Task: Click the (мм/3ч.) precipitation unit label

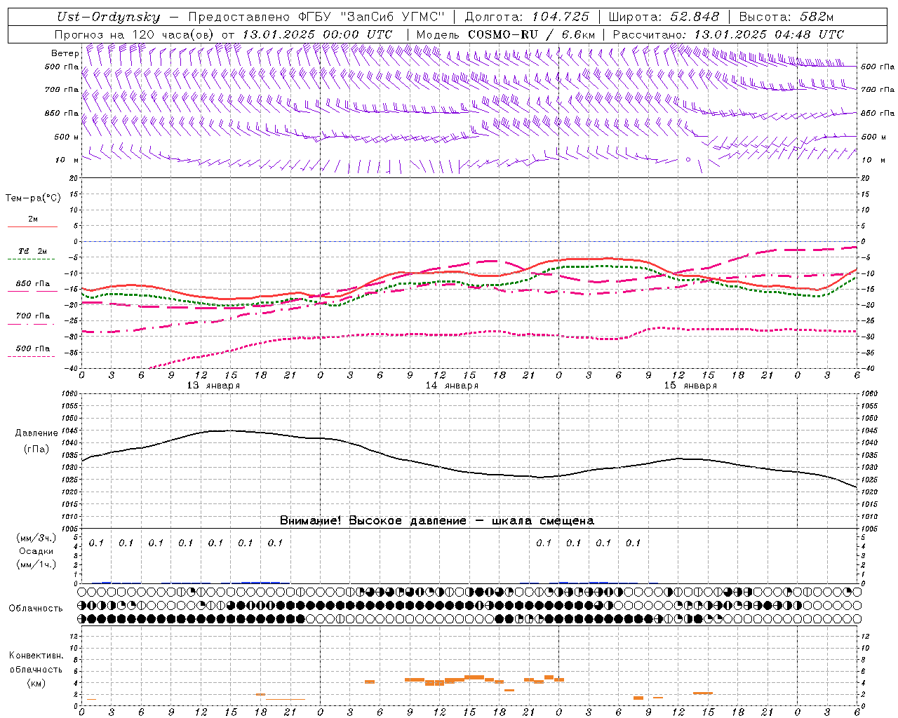Action: [36, 538]
